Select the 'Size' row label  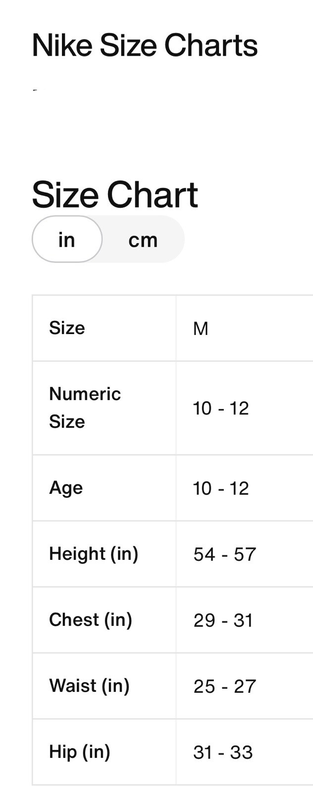67,328
